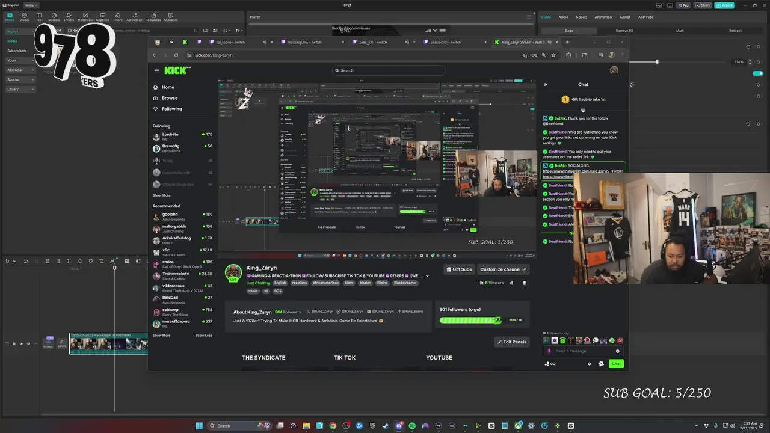Image resolution: width=770 pixels, height=433 pixels.
Task: Click the Share button in CapCut
Action: [x=703, y=5]
